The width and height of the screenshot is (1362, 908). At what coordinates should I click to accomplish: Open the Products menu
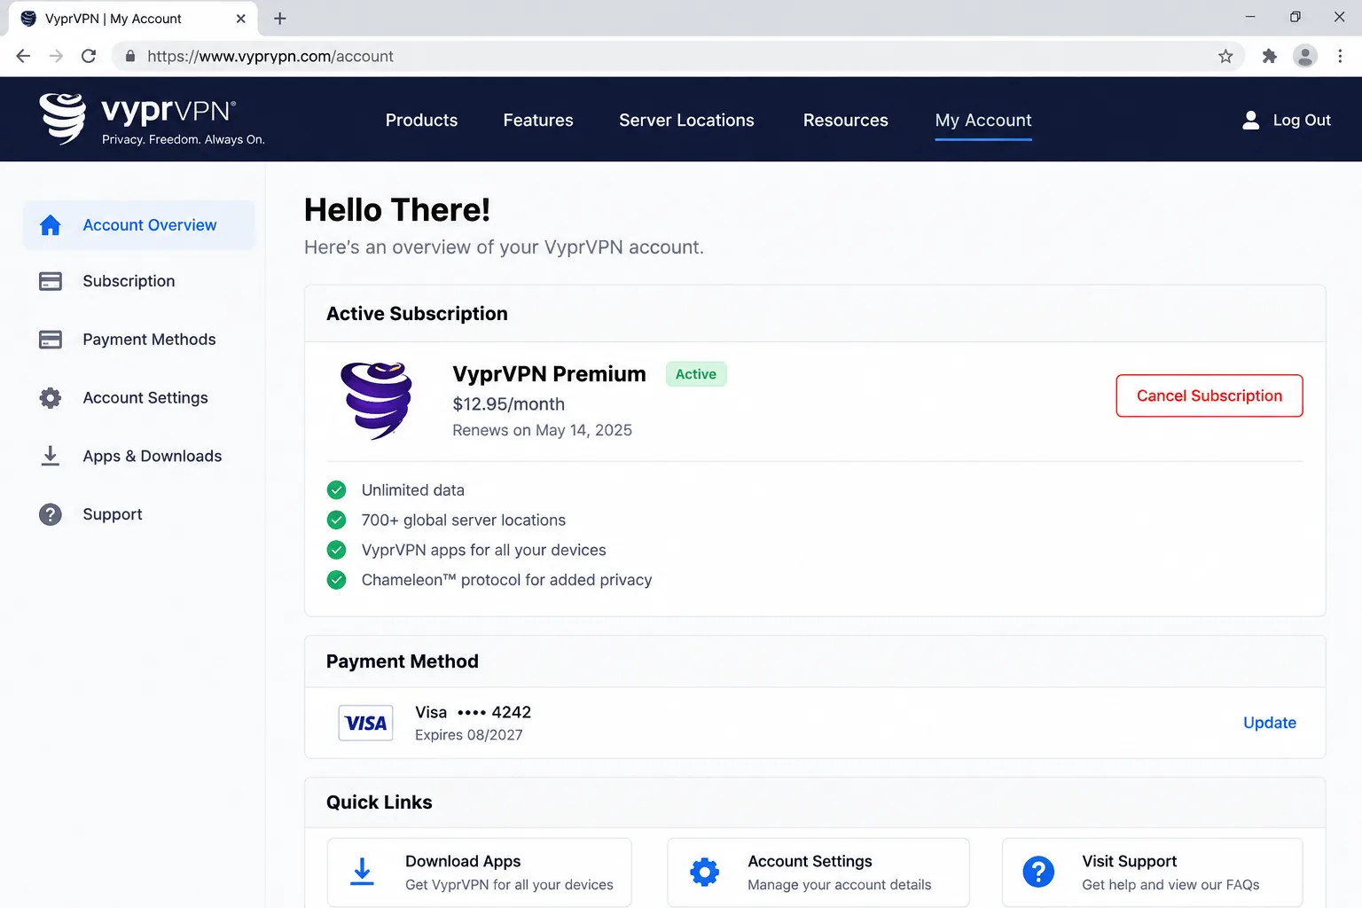(x=421, y=120)
